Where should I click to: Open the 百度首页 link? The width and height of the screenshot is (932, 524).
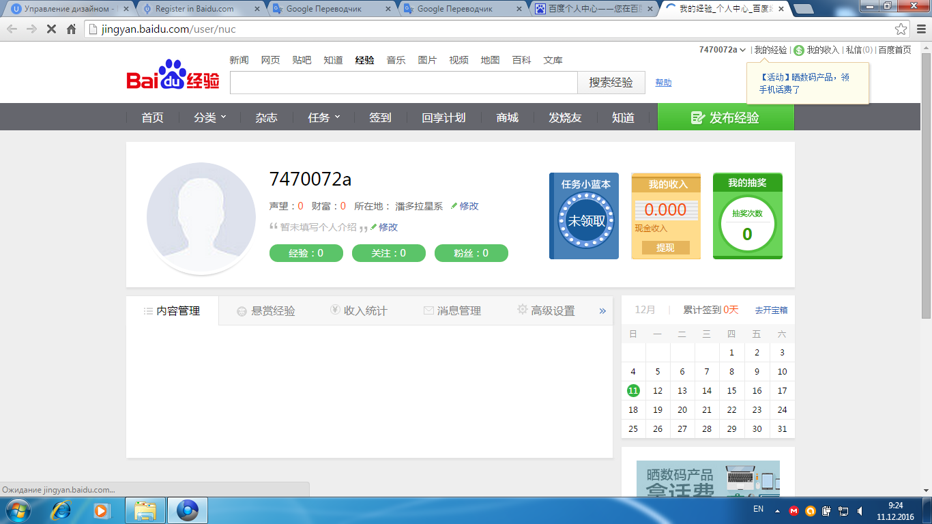coord(894,50)
